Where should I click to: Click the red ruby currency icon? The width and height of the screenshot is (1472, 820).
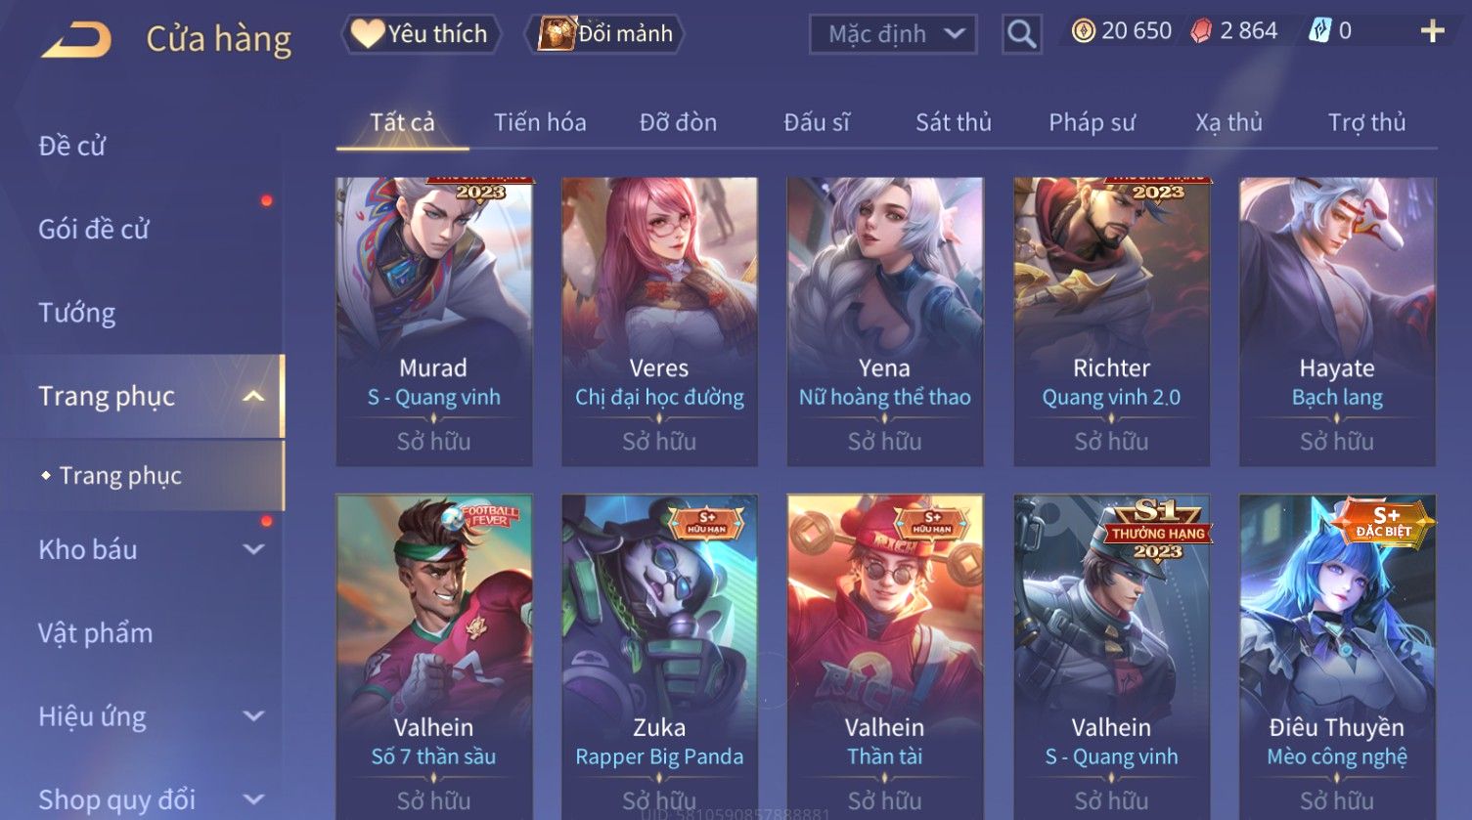click(1201, 31)
